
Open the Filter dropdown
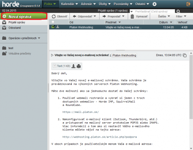pyautogui.click(x=181, y=16)
